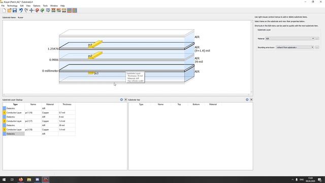Click the VIA toolbar icon

pyautogui.click(x=64, y=10)
